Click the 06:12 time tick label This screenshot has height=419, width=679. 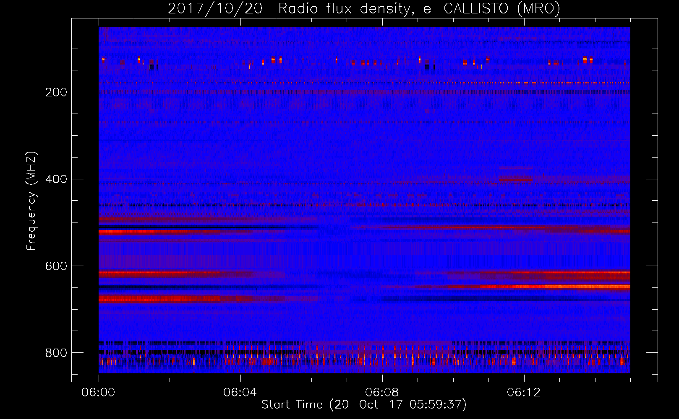524,393
